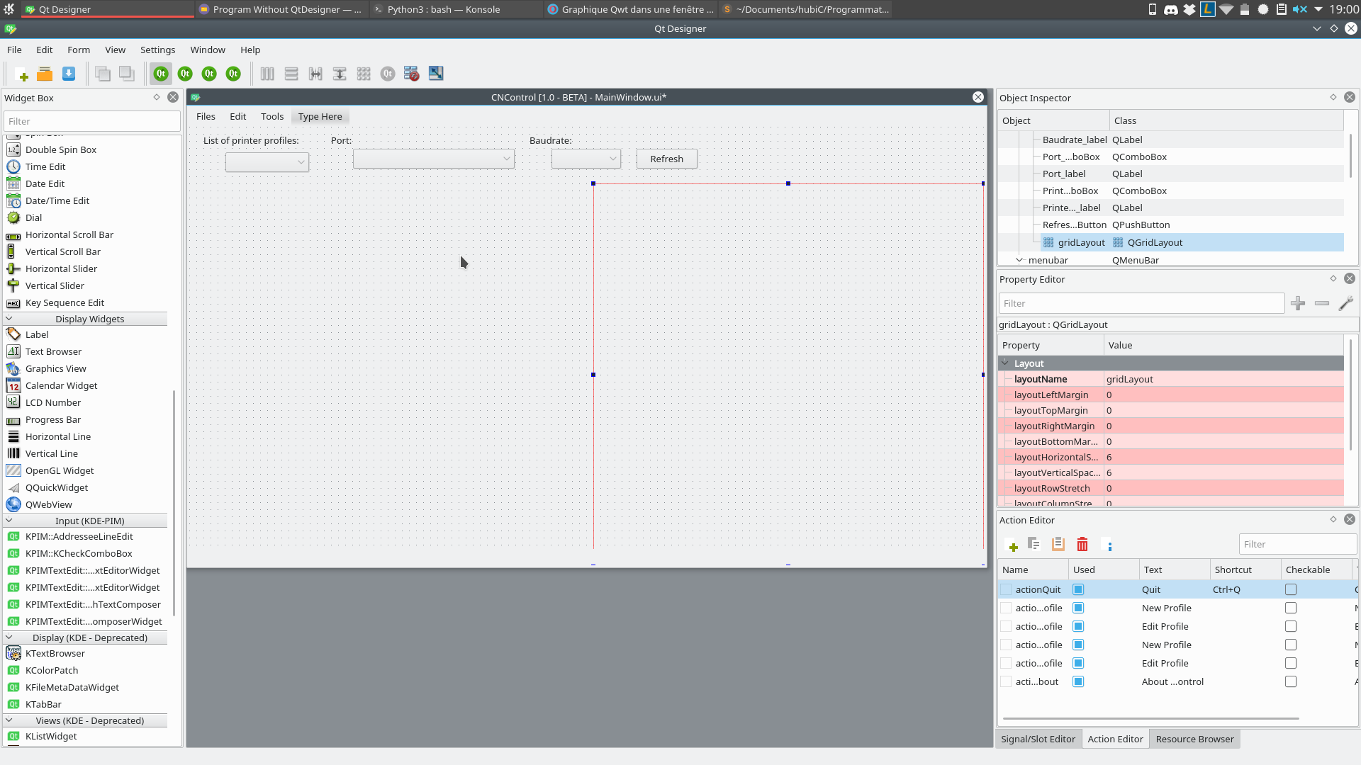
Task: Click the Bring to Front toolbar icon
Action: click(x=127, y=74)
